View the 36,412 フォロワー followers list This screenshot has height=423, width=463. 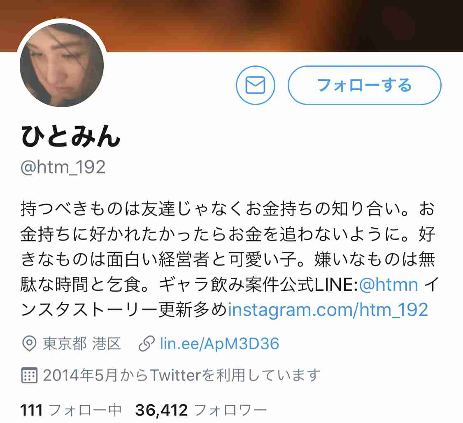click(201, 410)
